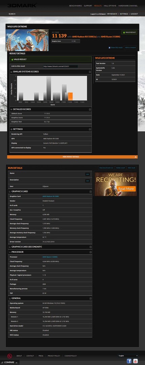Open the About footer link

[19, 356]
